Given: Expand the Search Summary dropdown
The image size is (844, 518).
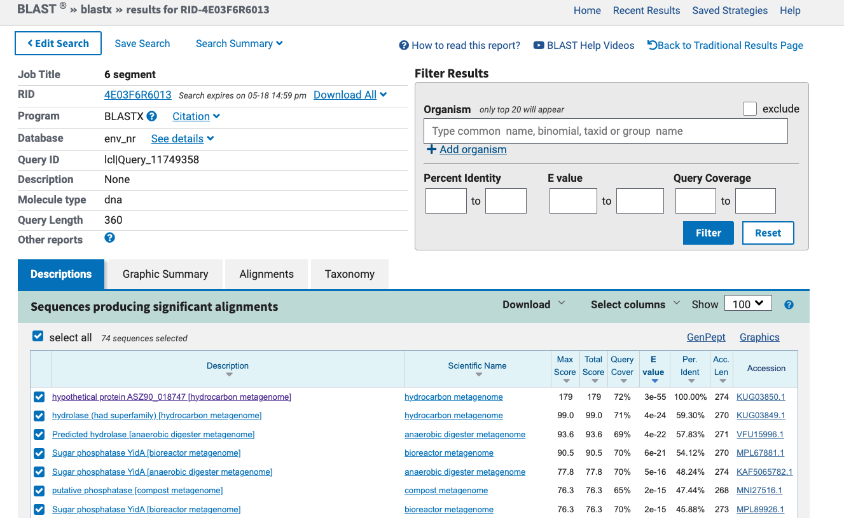Looking at the screenshot, I should coord(239,43).
